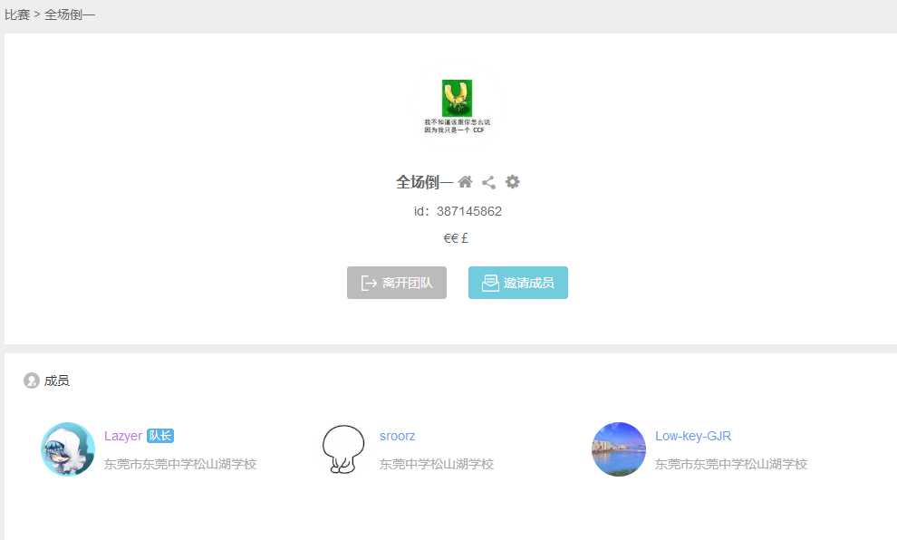Click the 队长 captain badge next to Lazyer
This screenshot has width=897, height=540.
[160, 436]
